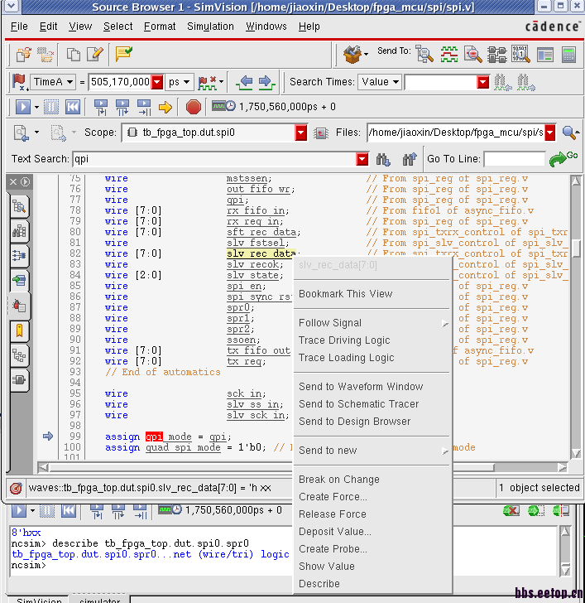Open the bookmark tab in left sidebar

coord(18,331)
